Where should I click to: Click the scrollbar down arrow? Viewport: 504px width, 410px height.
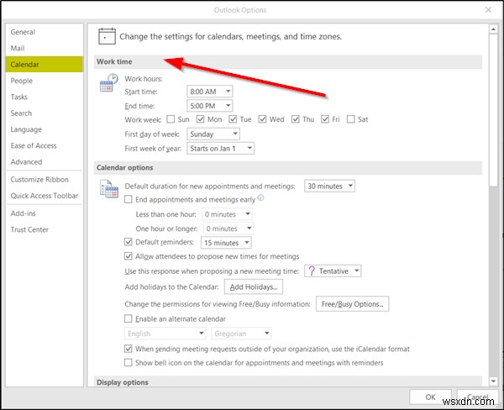tap(493, 381)
